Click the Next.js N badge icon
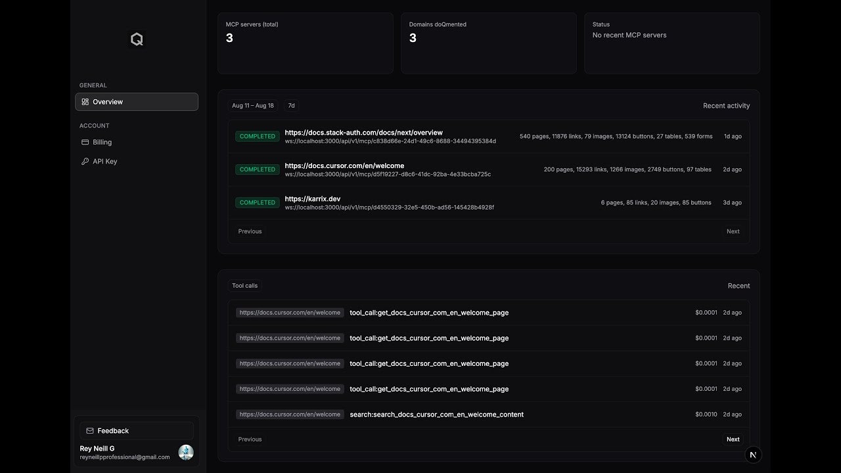 click(753, 455)
